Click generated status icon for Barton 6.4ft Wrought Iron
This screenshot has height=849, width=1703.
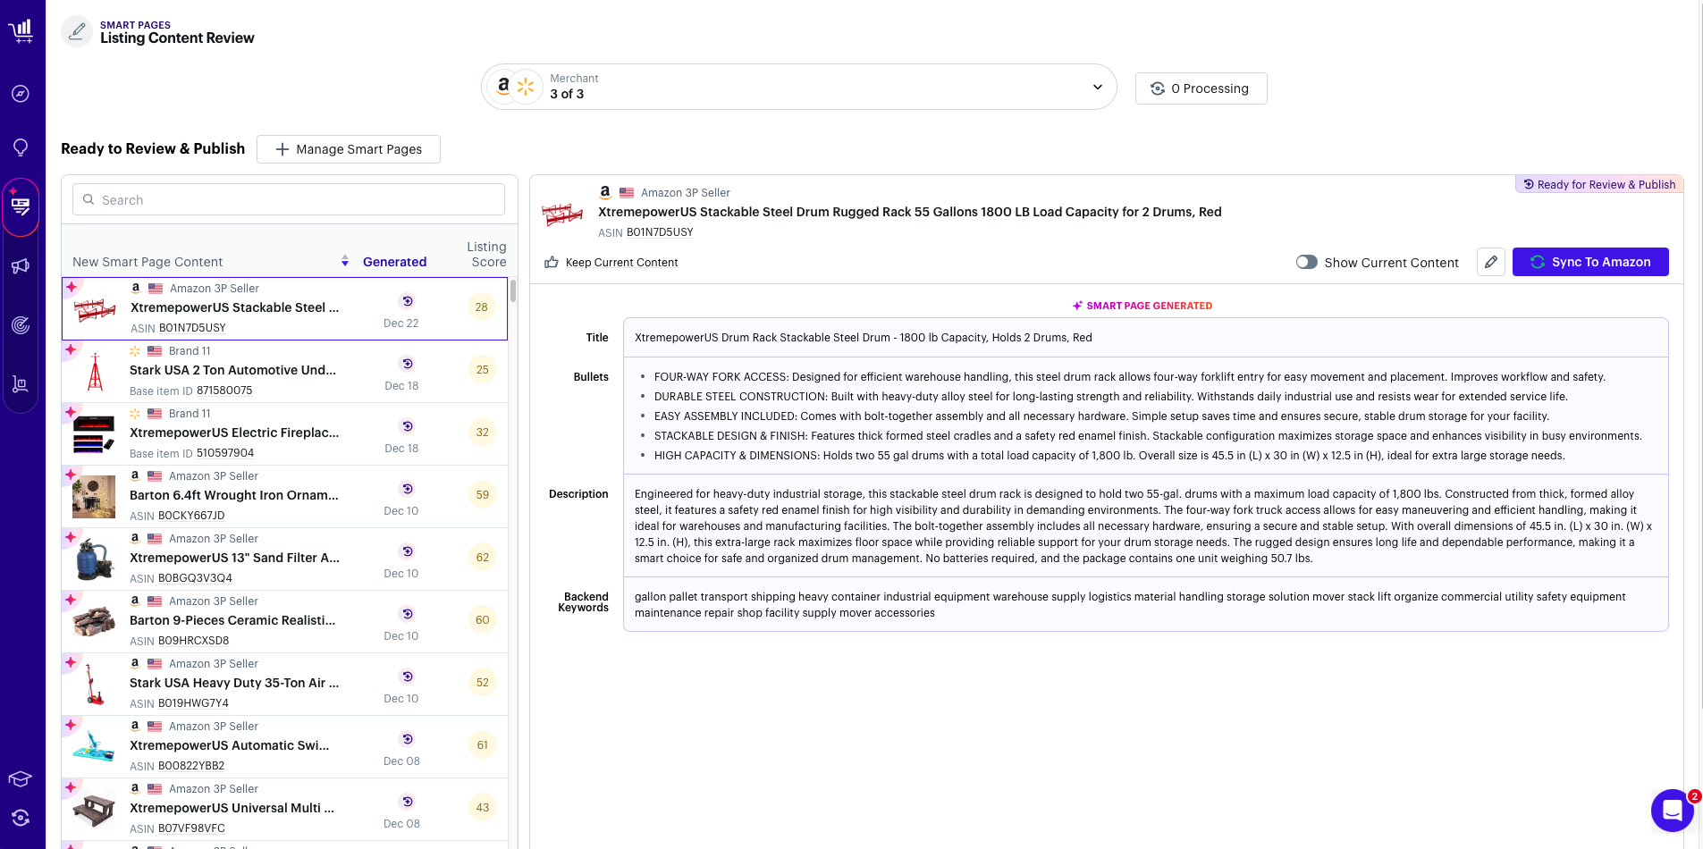pos(408,489)
